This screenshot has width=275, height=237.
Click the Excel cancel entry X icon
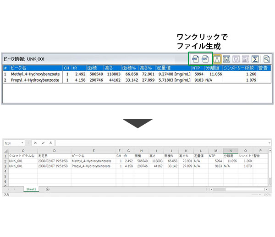click(35, 143)
